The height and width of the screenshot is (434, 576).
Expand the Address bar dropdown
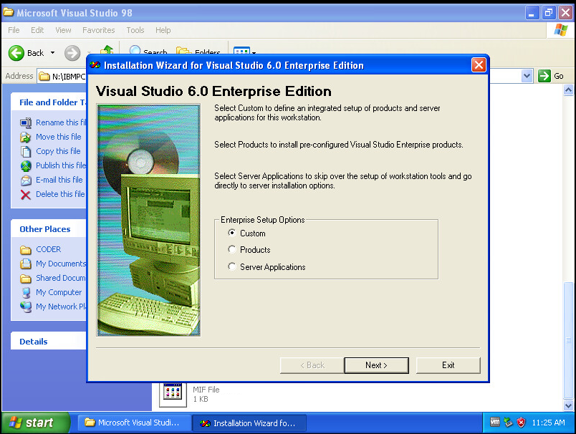click(527, 76)
